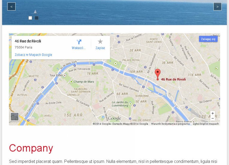Select the second dark slide indicator
This screenshot has height=165, width=229.
pyautogui.click(x=37, y=18)
